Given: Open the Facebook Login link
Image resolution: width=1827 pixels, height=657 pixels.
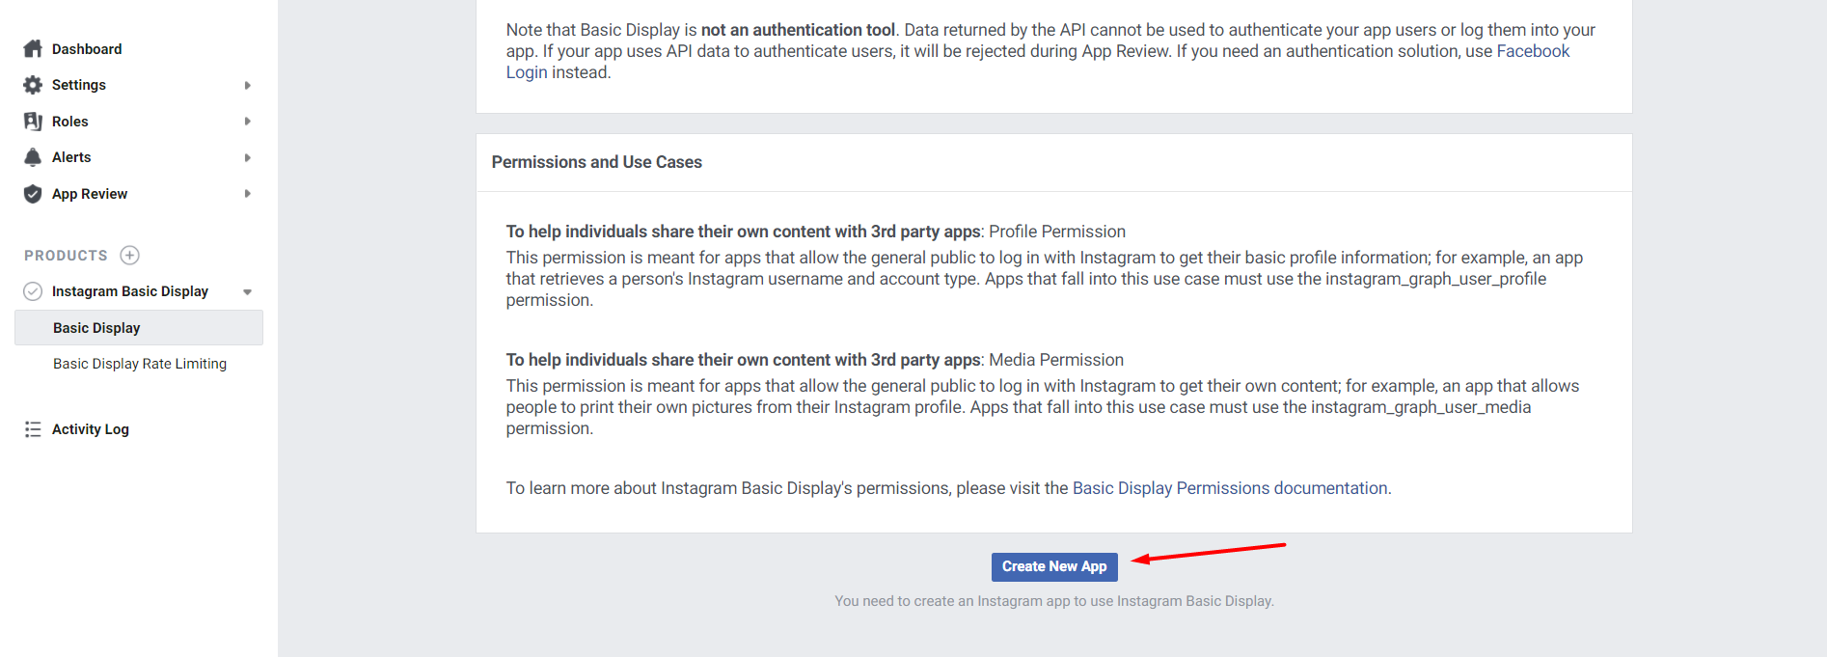Looking at the screenshot, I should point(1533,51).
